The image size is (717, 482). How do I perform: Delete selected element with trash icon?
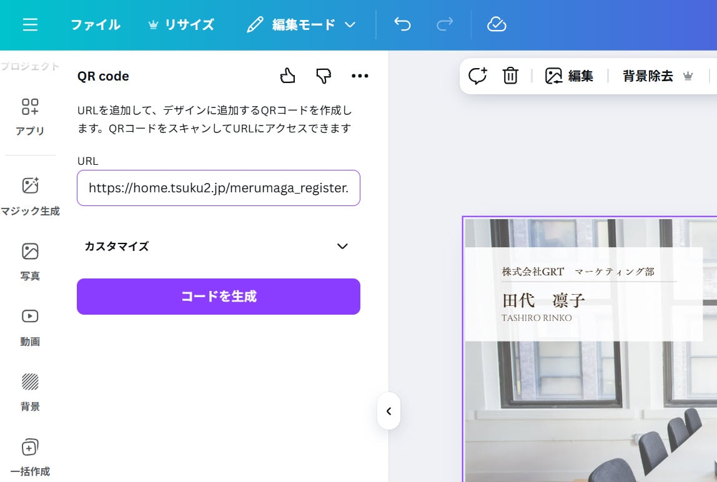tap(510, 76)
